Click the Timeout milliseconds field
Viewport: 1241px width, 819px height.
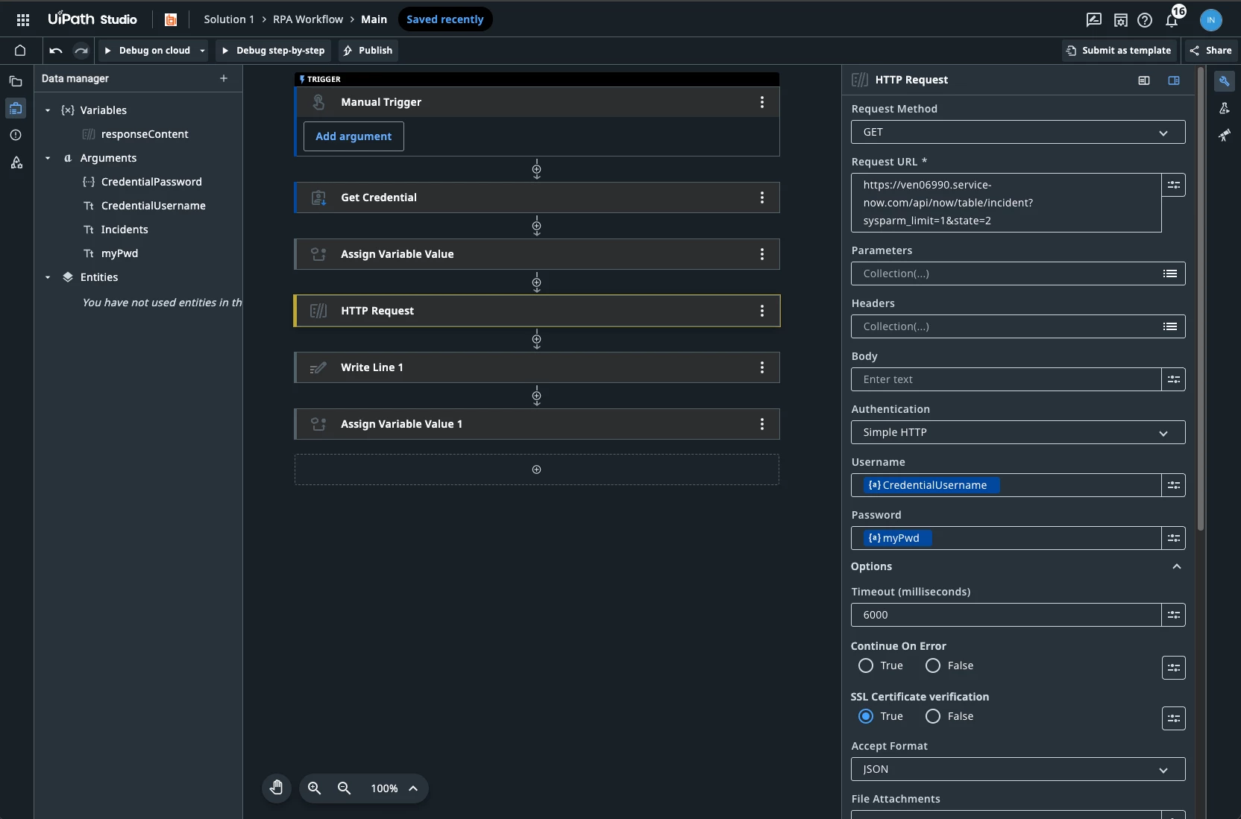coord(1006,615)
